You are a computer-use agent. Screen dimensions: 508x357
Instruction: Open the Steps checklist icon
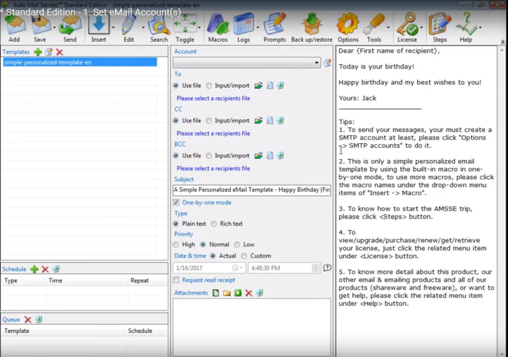point(440,29)
